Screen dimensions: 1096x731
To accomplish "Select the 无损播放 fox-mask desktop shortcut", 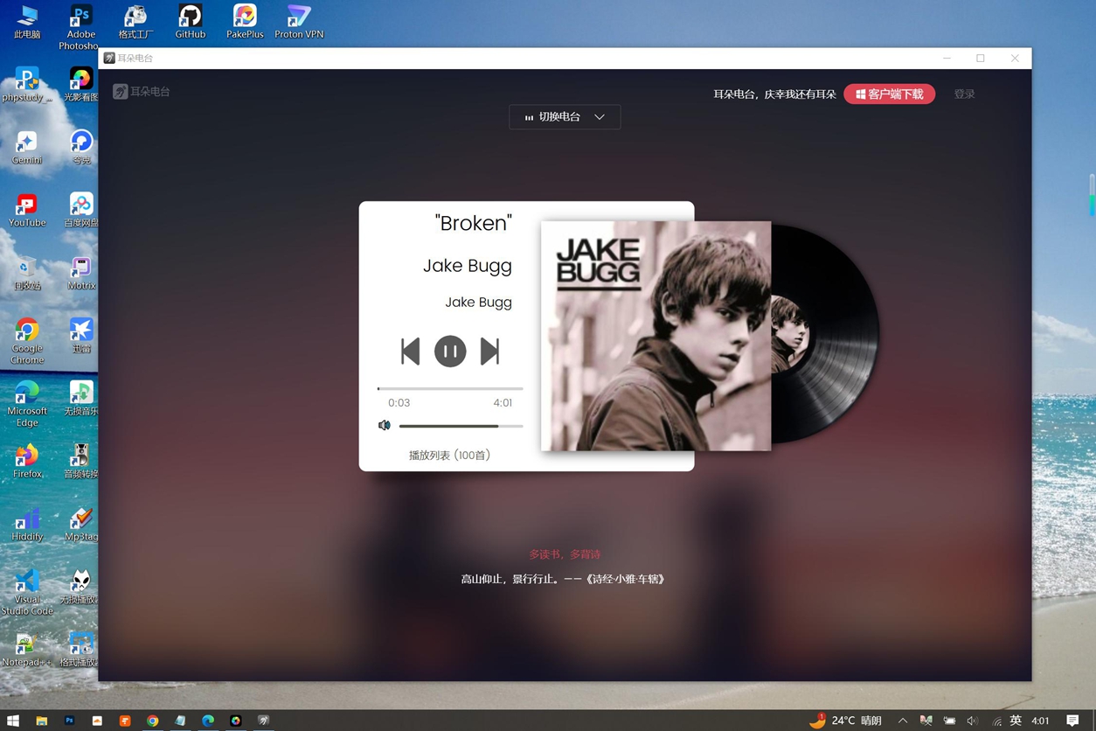I will [80, 587].
